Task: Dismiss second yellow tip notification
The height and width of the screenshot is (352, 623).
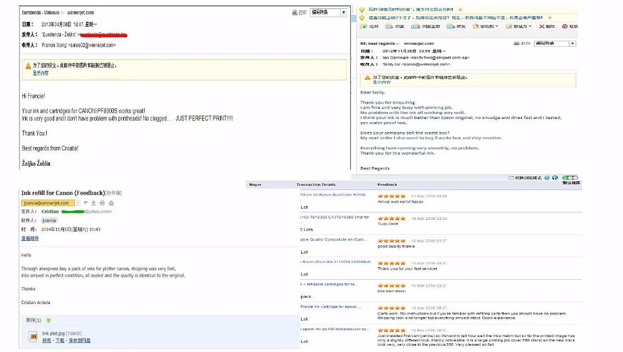Action: pyautogui.click(x=549, y=18)
